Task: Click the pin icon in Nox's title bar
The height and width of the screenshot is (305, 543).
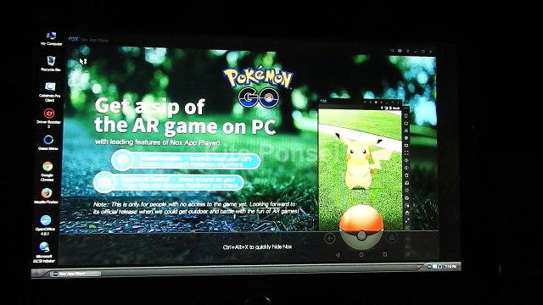Action: click(x=392, y=51)
